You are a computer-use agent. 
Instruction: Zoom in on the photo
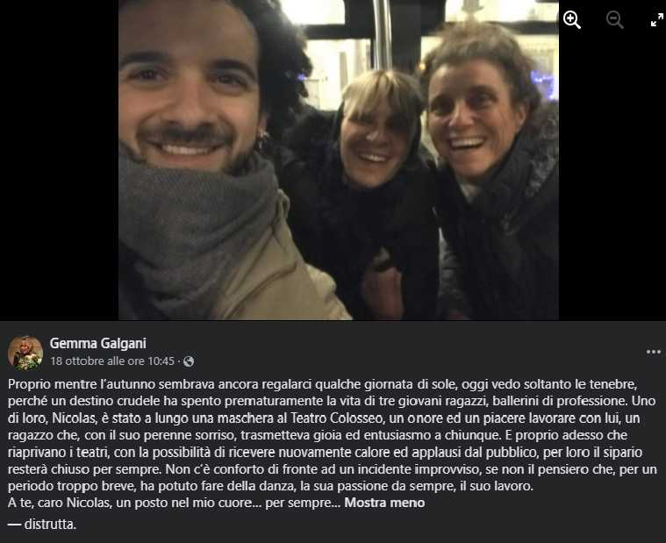click(x=572, y=20)
